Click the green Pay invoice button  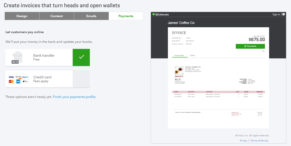tap(250, 46)
